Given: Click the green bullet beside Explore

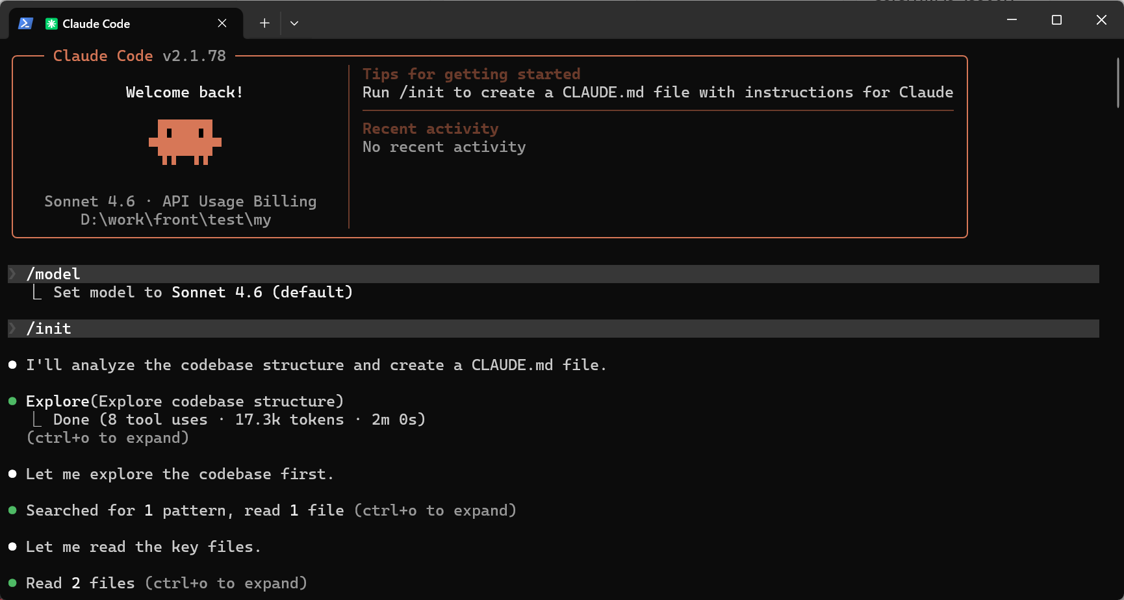Looking at the screenshot, I should (x=12, y=401).
